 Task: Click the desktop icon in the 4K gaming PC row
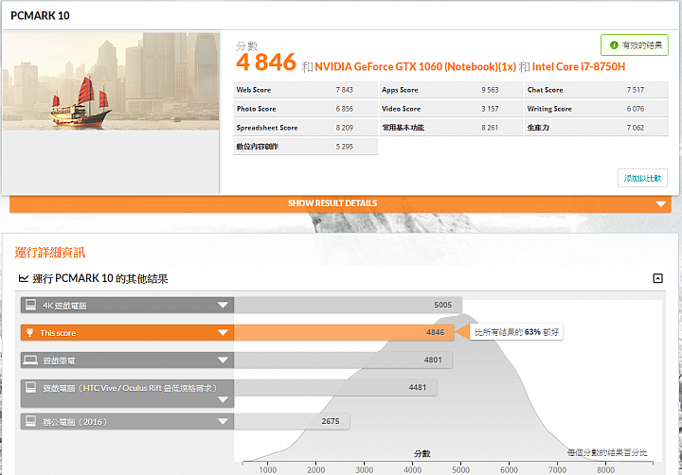pos(30,305)
